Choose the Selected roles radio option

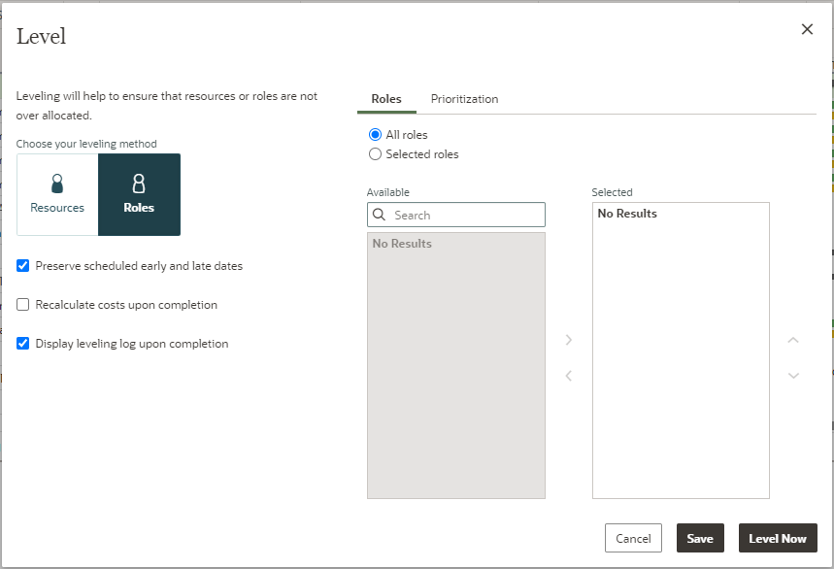[x=375, y=154]
